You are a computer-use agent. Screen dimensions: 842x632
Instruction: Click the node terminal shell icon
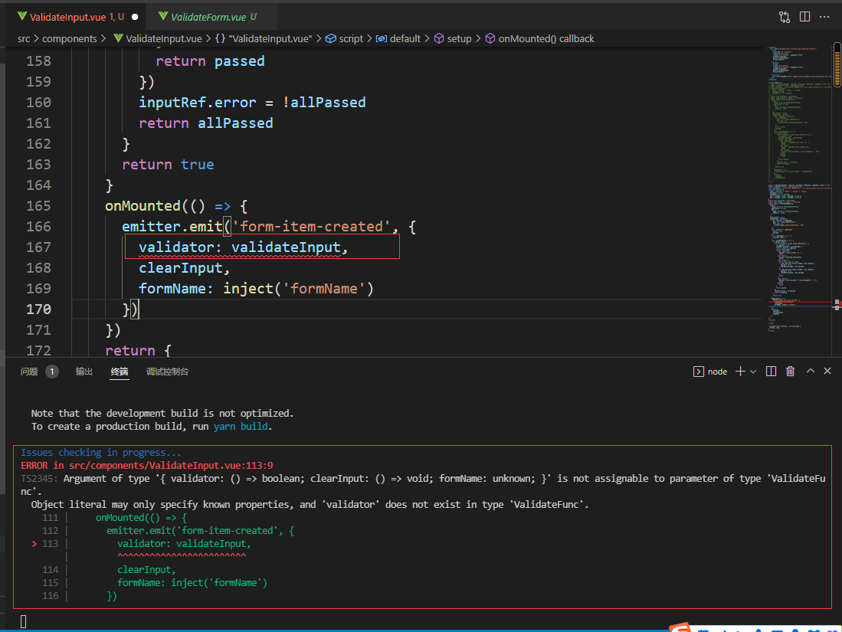[698, 371]
